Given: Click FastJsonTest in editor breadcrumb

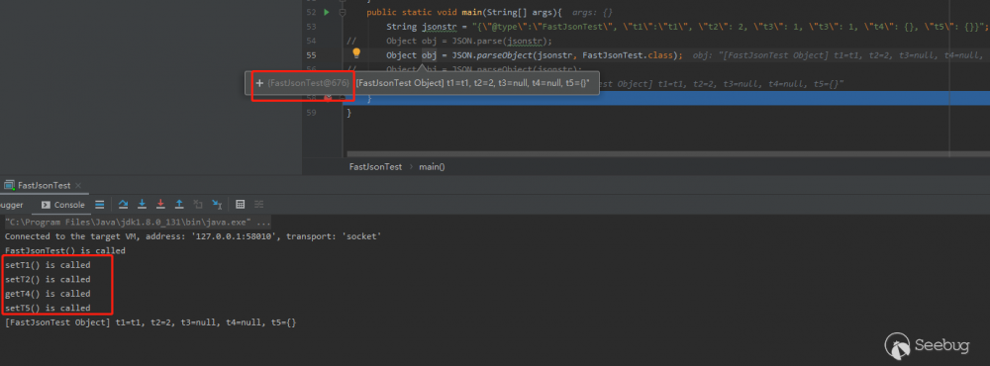Looking at the screenshot, I should coord(375,167).
